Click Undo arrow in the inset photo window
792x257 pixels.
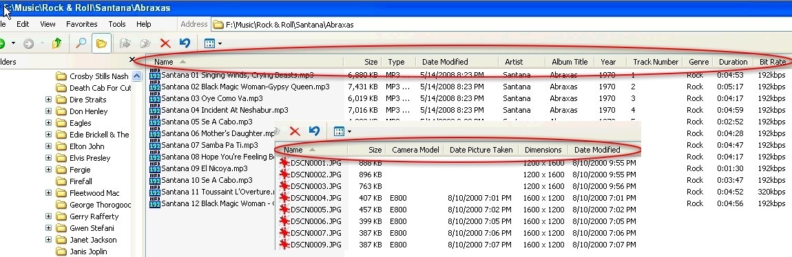(314, 131)
